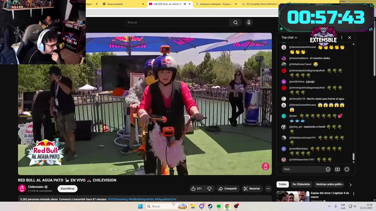Screen dimensions: 376x211
Task: Open ESP LAA language selector
Action: coord(343,206)
